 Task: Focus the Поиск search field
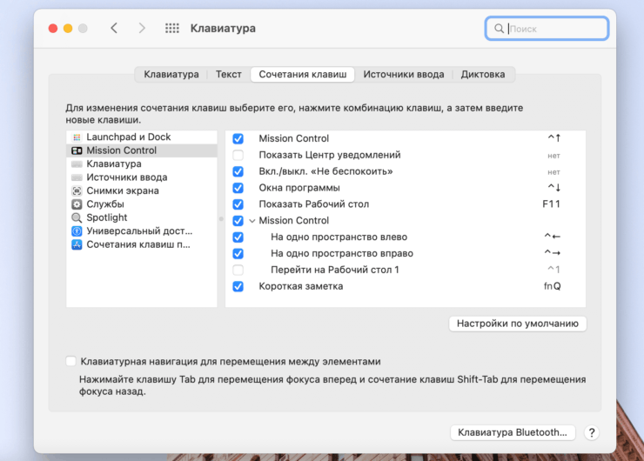pyautogui.click(x=547, y=29)
